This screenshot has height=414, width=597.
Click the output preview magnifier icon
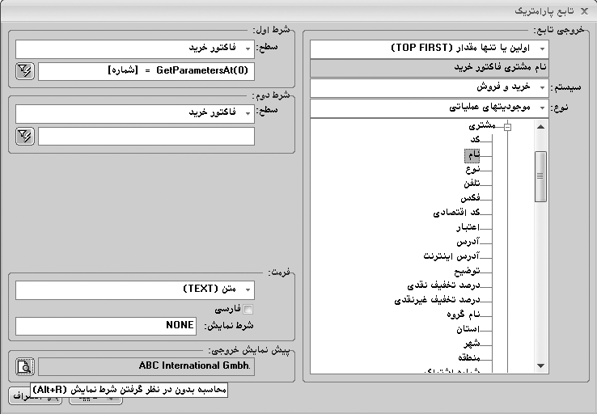[24, 366]
